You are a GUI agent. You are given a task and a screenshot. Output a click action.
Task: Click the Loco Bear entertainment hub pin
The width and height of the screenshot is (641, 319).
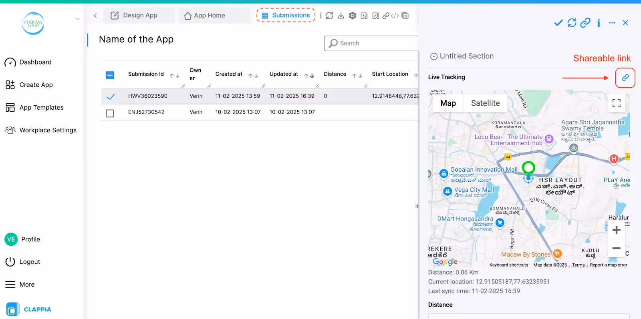549,139
